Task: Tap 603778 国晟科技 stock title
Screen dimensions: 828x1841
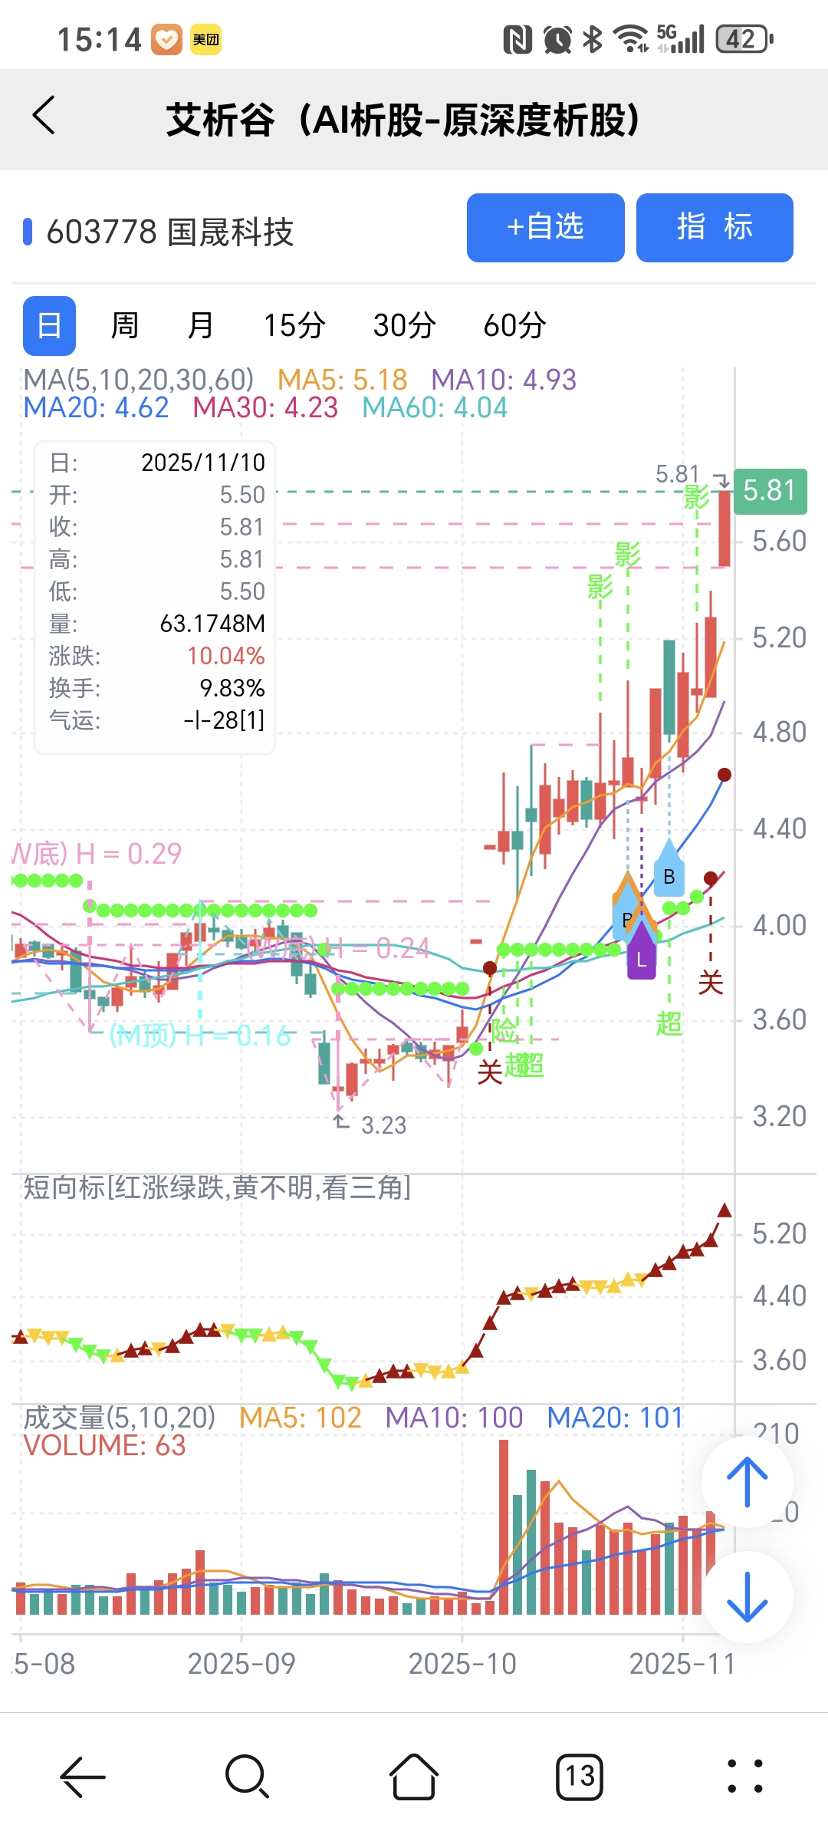Action: coord(170,232)
